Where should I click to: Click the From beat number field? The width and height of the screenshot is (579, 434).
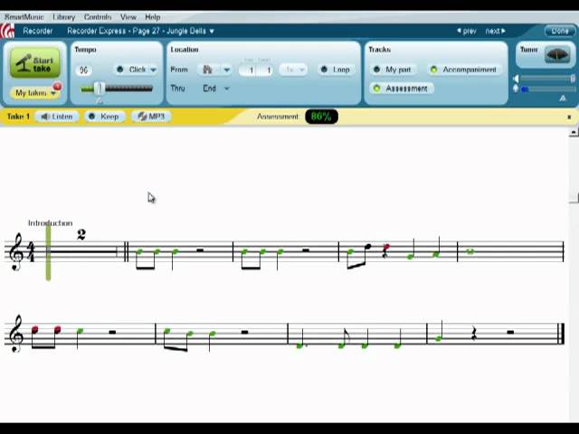point(267,70)
